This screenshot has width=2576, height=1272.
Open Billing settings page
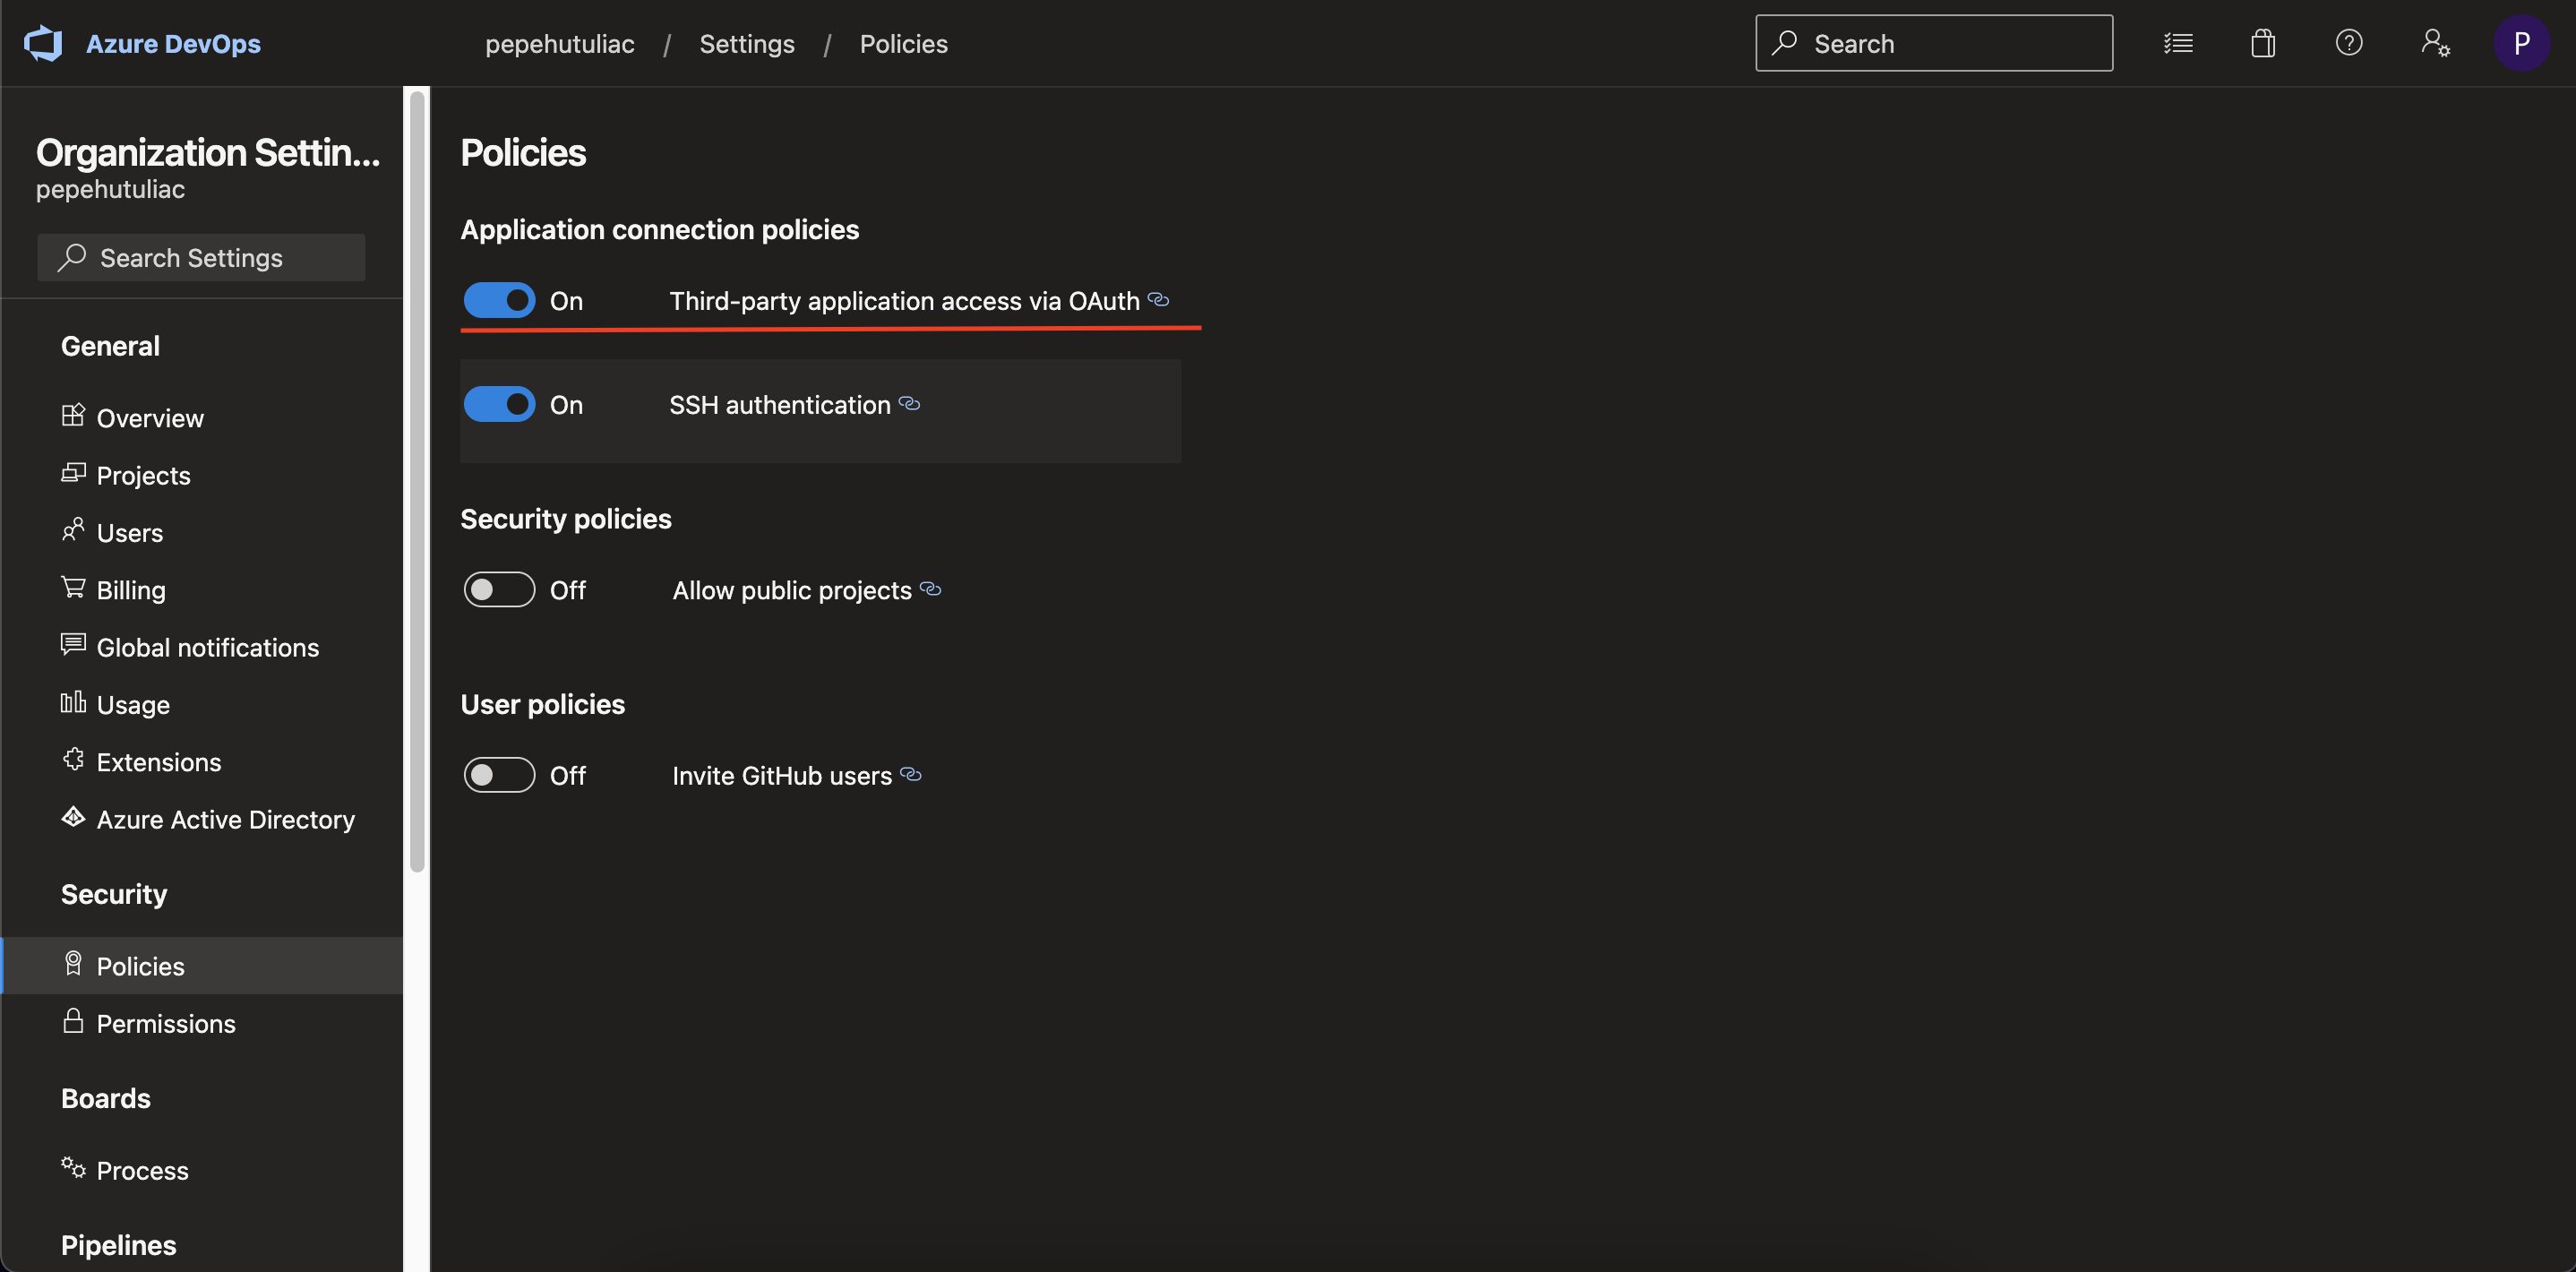pos(201,590)
